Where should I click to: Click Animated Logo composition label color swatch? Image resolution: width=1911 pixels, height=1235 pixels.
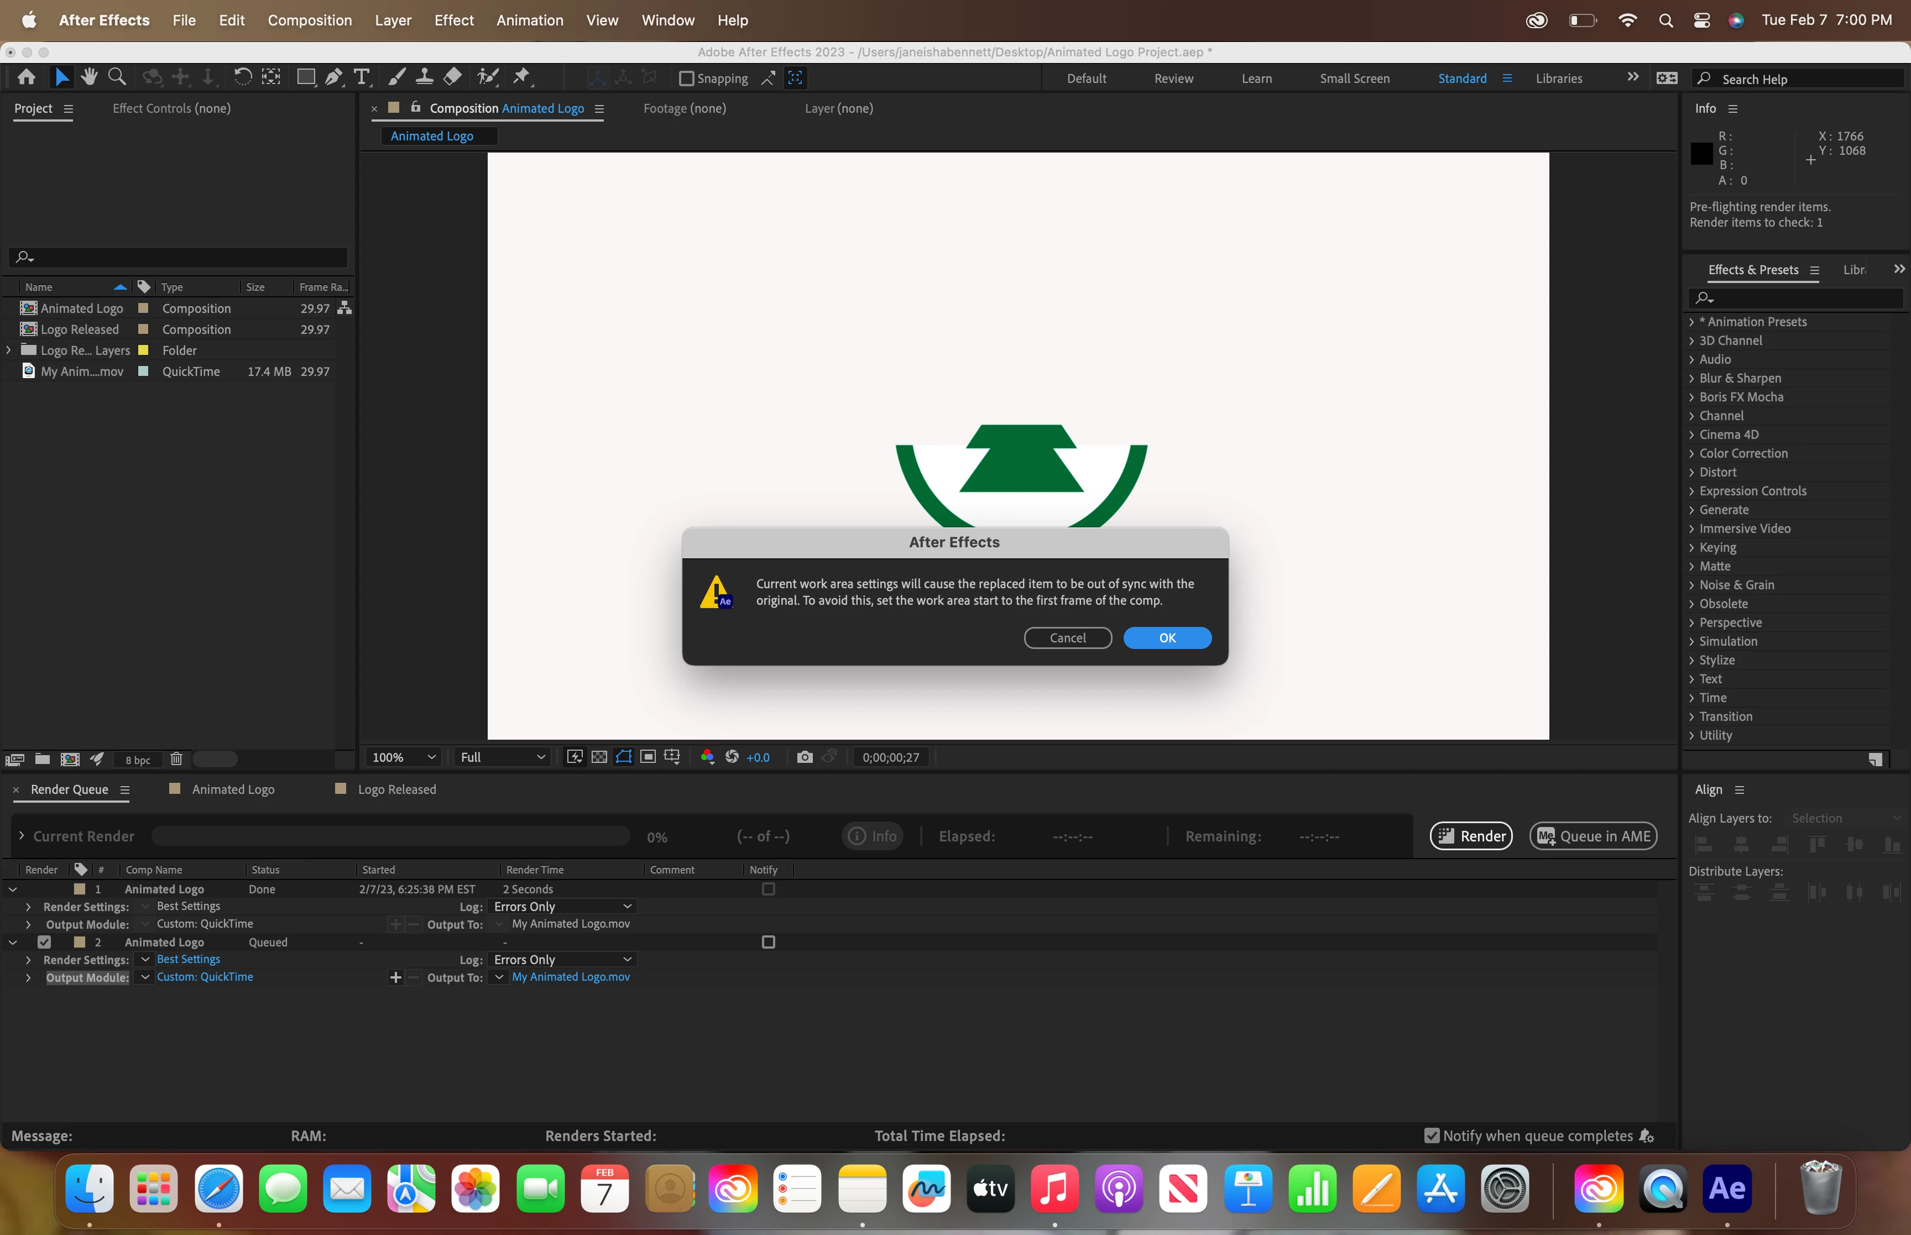pyautogui.click(x=144, y=308)
